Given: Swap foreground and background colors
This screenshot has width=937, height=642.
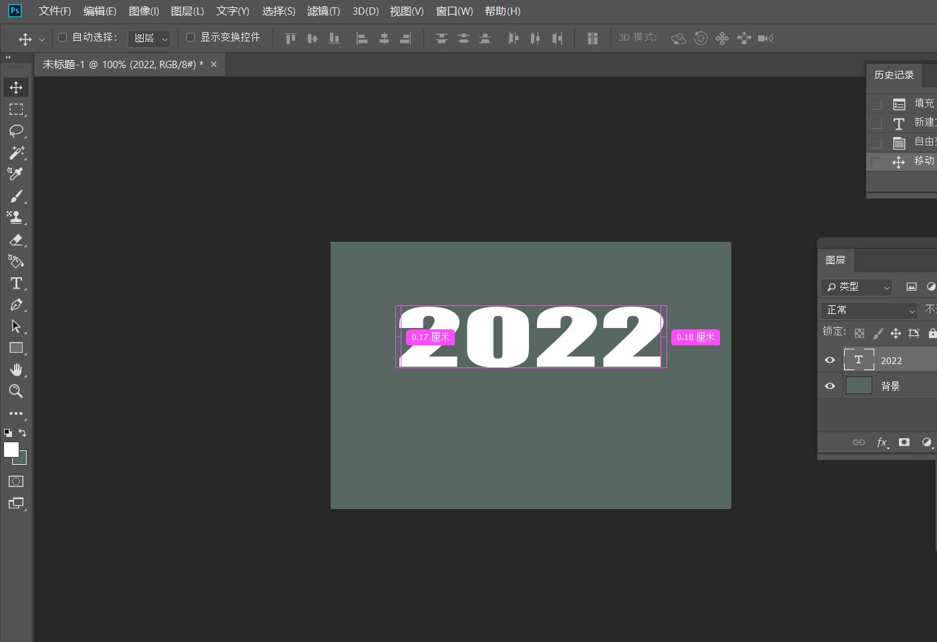Looking at the screenshot, I should point(23,433).
